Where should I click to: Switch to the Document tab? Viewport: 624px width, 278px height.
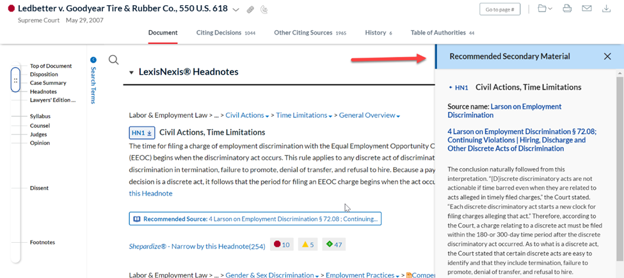point(163,33)
